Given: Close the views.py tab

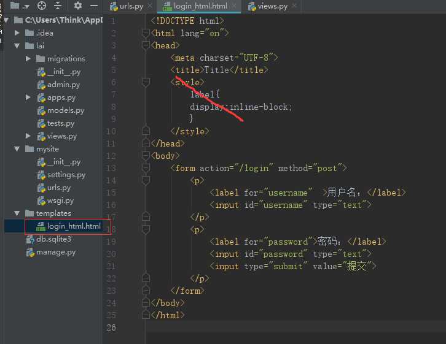Looking at the screenshot, I should point(294,6).
